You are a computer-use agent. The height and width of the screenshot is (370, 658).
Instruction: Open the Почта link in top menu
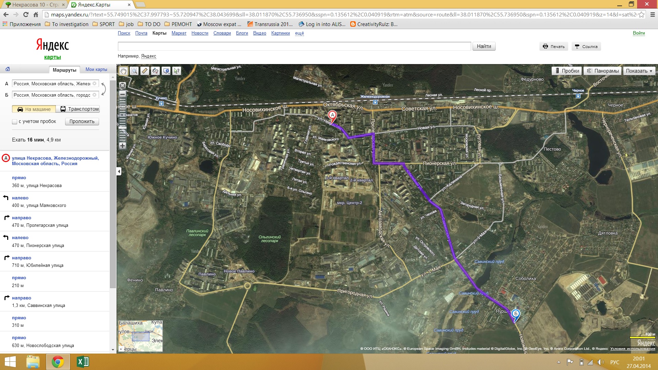pos(141,33)
